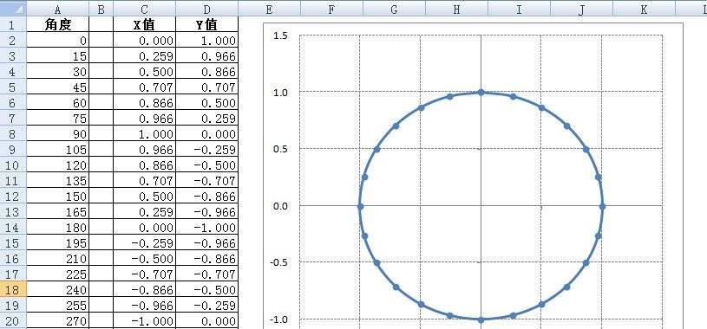Click row 1 header
Viewport: 707px width, 329px height.
(13, 25)
